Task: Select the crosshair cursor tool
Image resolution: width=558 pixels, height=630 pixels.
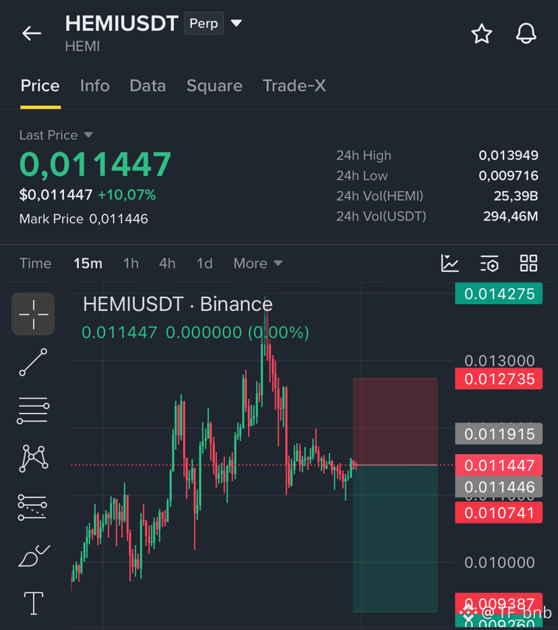Action: click(x=33, y=314)
